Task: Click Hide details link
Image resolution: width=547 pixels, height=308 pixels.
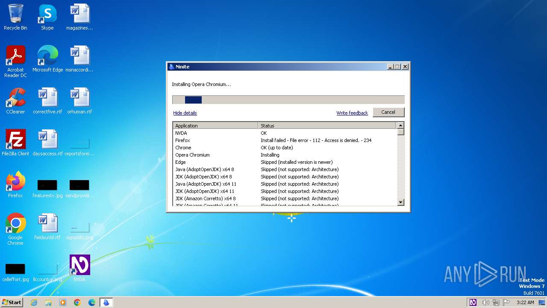Action: tap(185, 113)
